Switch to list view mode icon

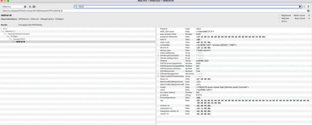[30, 7]
